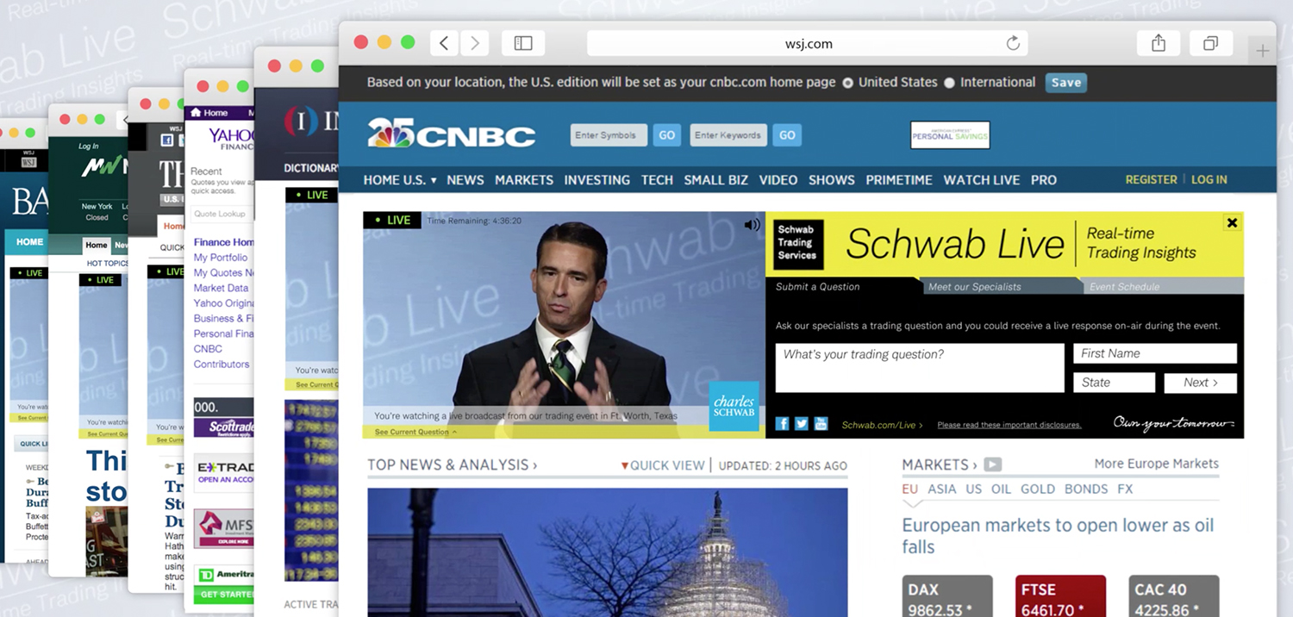1293x617 pixels.
Task: Focus the Enter Keywords field
Action: click(728, 135)
